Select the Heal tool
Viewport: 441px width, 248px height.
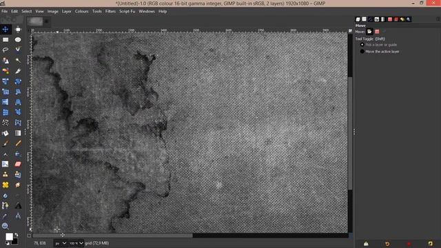click(6, 185)
